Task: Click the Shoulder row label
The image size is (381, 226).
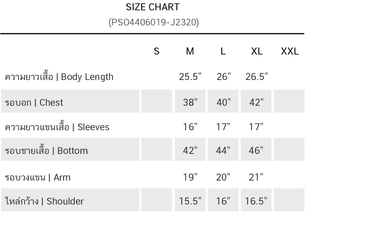Action: (44, 201)
